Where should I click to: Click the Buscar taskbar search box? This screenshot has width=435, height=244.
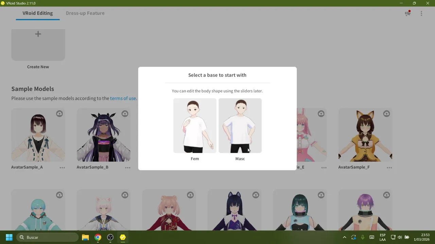(x=47, y=237)
